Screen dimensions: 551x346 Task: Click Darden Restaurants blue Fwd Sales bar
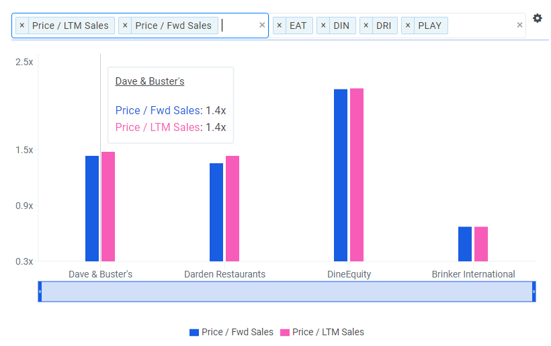pos(216,212)
